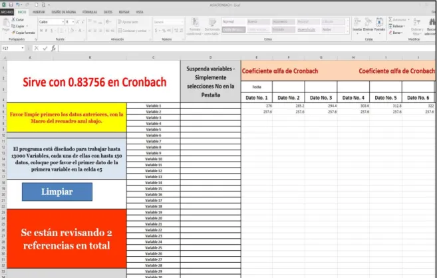This screenshot has height=278, width=437.
Task: Click Rellenar fill button
Action: [x=396, y=26]
